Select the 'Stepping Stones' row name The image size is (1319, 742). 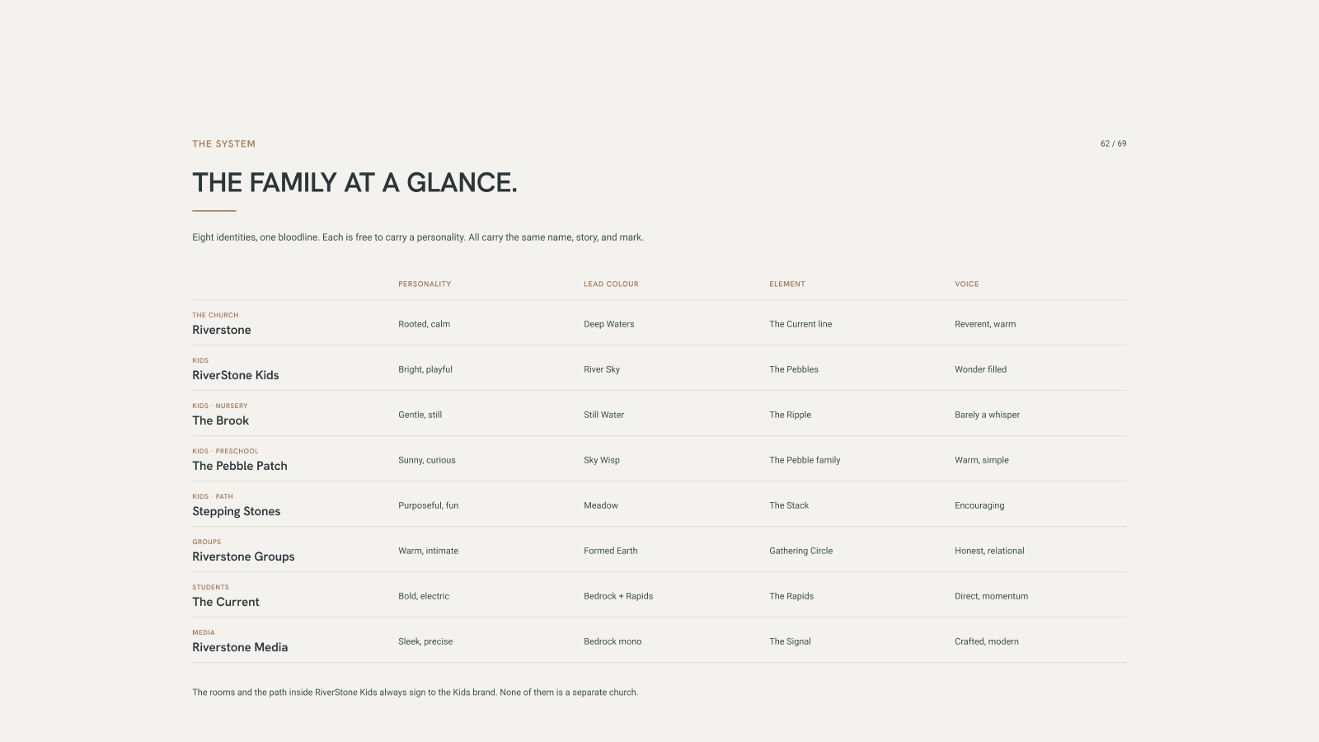coord(237,511)
